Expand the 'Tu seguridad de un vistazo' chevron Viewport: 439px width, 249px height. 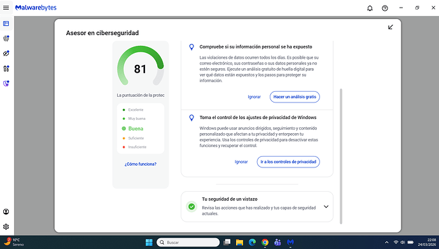tap(326, 207)
